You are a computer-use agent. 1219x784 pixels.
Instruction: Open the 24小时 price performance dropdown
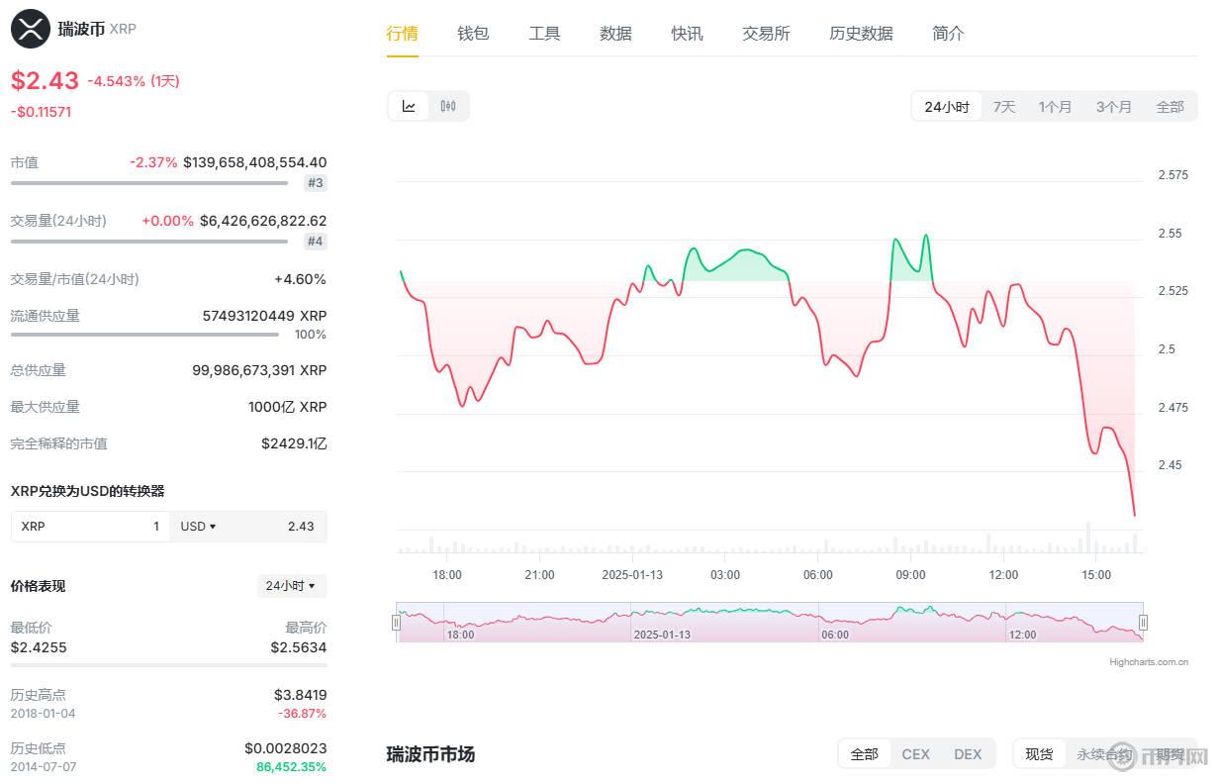click(x=291, y=586)
